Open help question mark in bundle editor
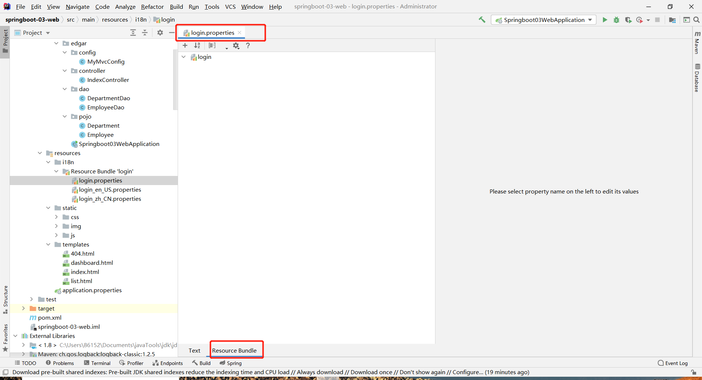 point(248,46)
